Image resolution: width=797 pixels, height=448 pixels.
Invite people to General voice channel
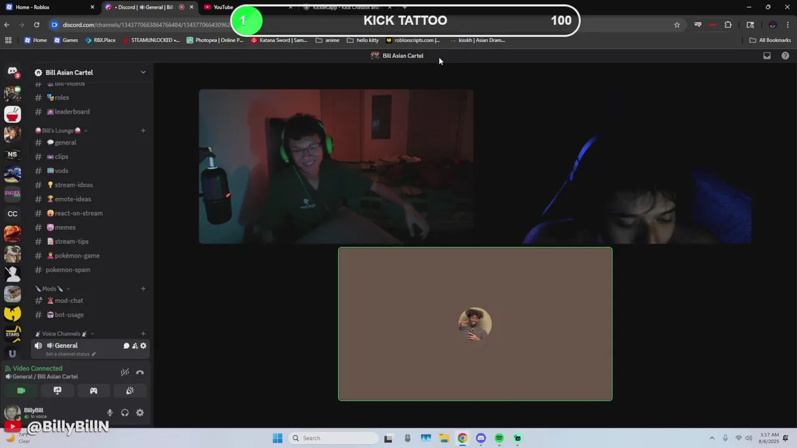134,346
